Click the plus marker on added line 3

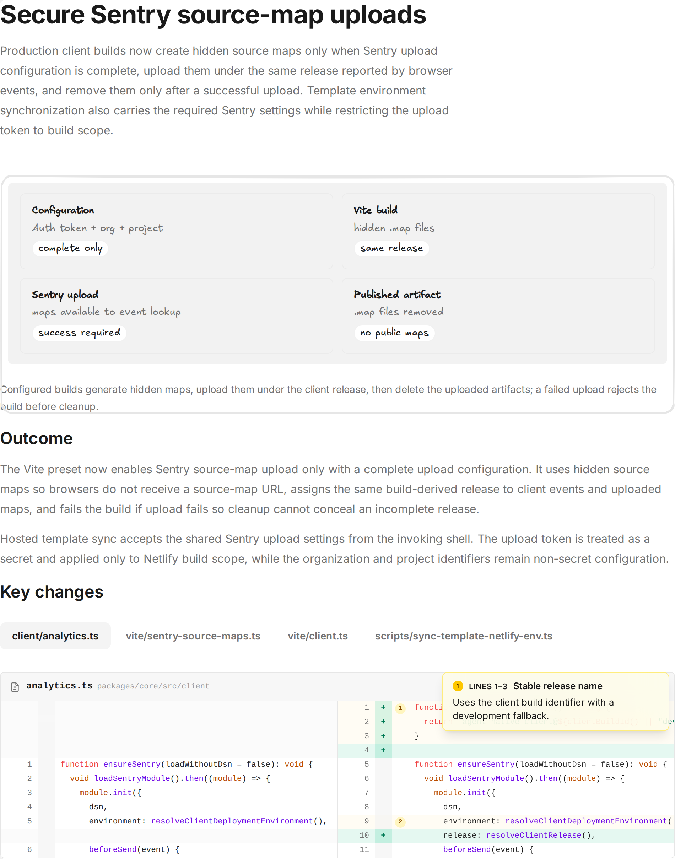(383, 736)
